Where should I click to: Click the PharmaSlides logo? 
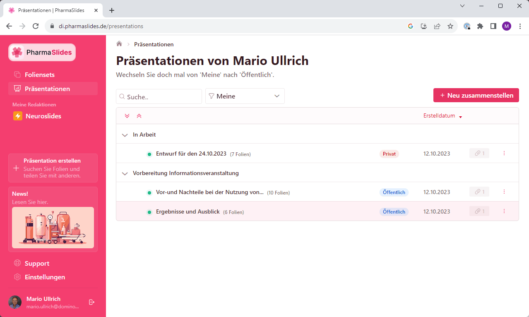42,53
